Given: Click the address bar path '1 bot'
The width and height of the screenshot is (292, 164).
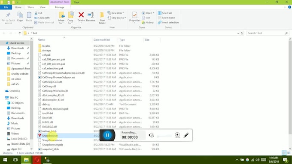Looking at the screenshot, I should tap(34, 33).
